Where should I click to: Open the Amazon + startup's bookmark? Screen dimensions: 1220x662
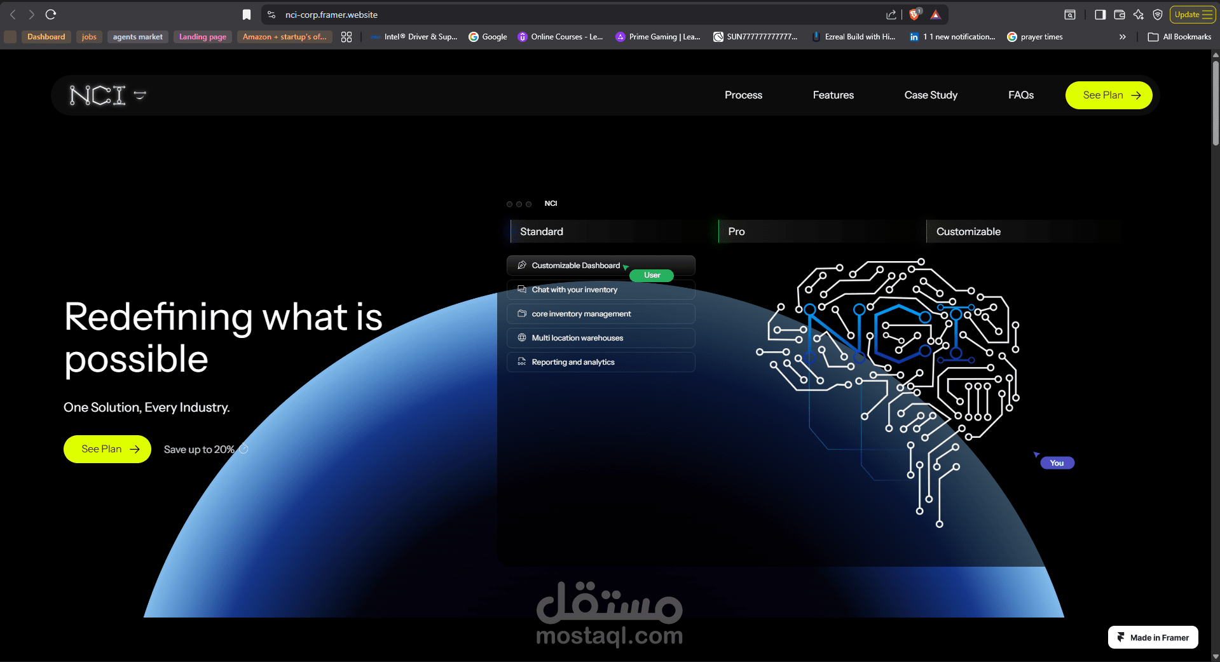[284, 37]
